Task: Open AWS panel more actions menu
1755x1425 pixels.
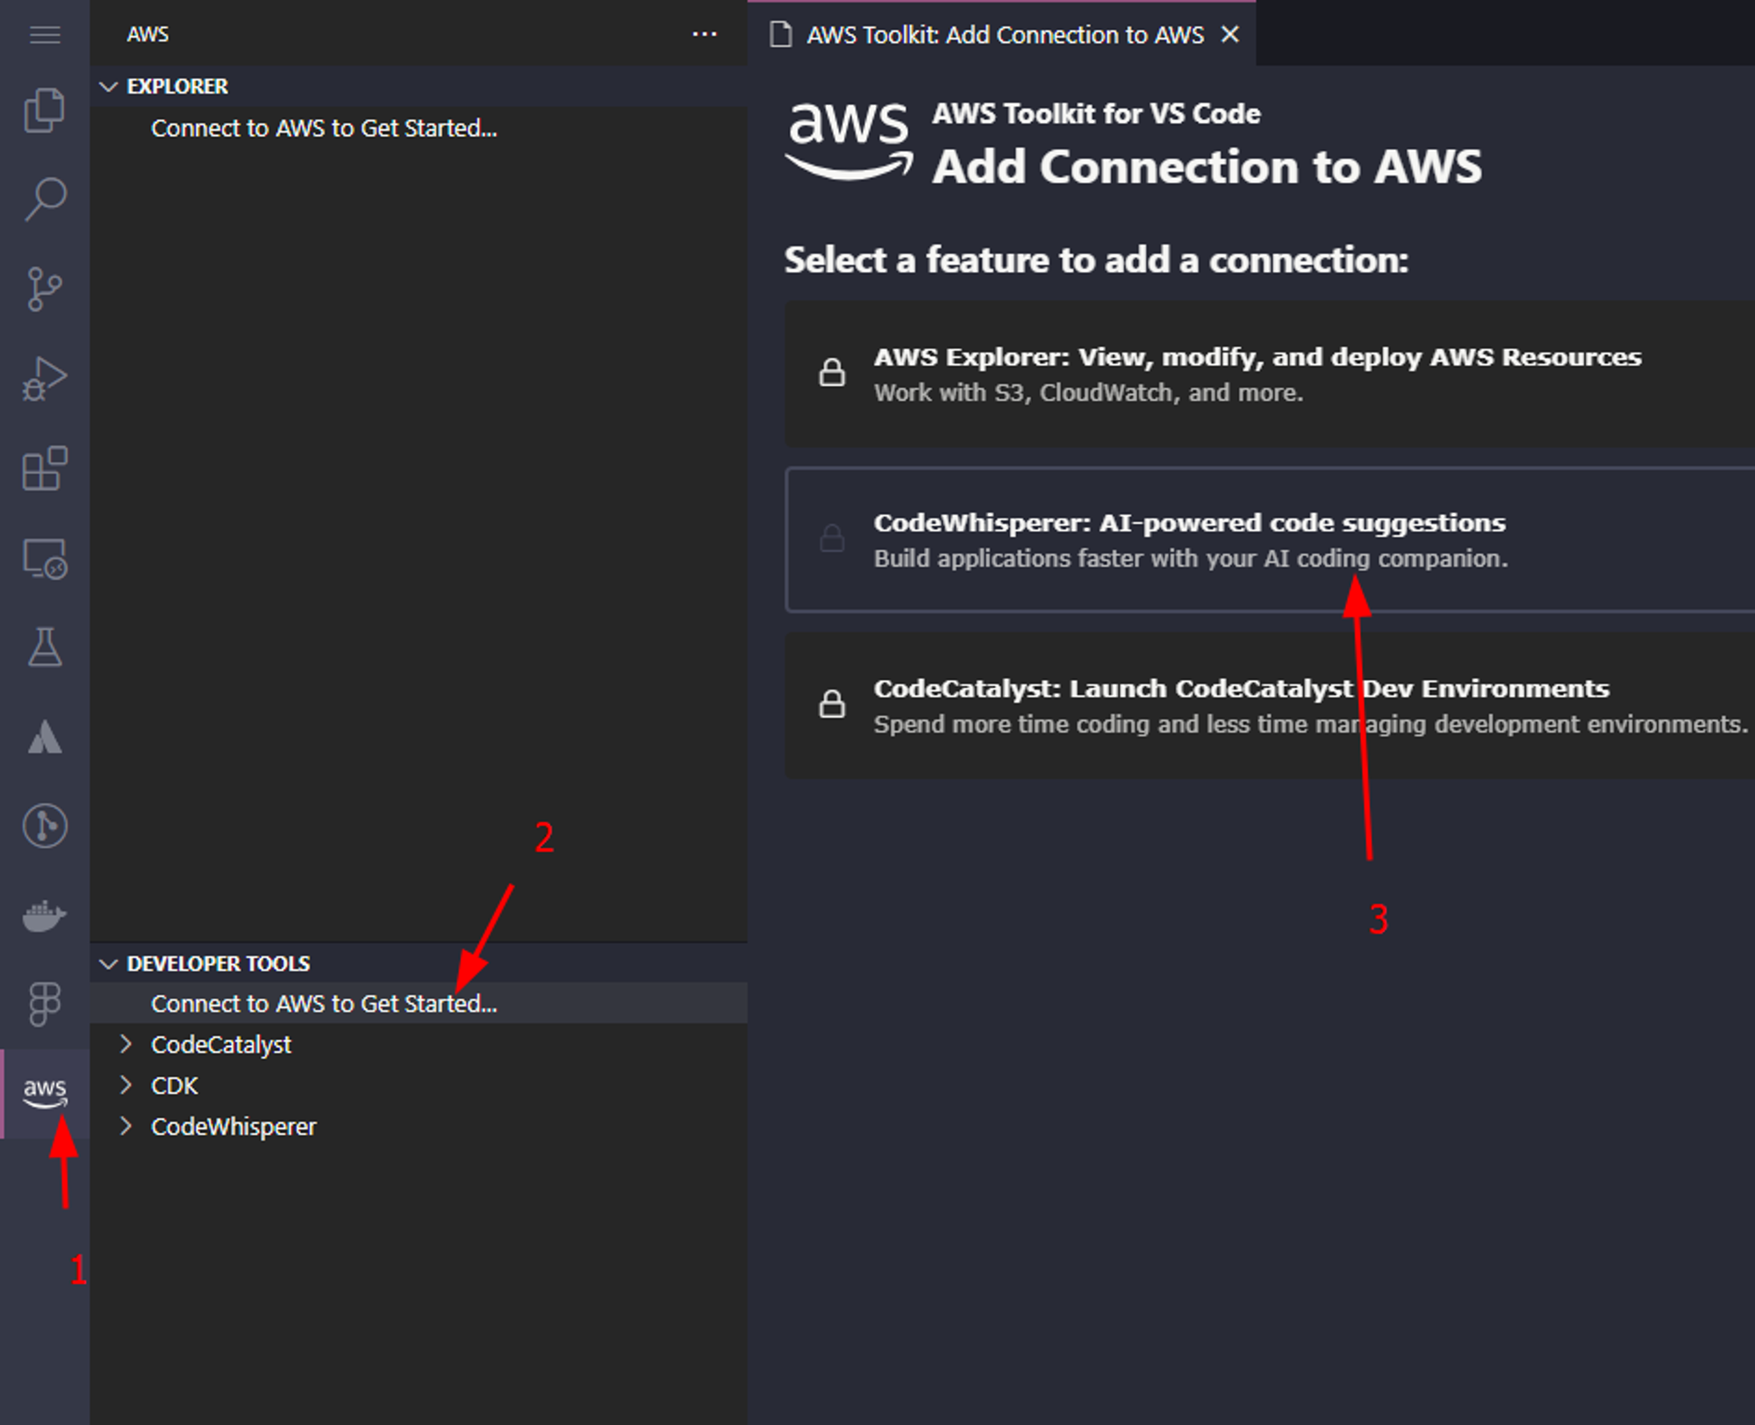Action: click(x=705, y=34)
